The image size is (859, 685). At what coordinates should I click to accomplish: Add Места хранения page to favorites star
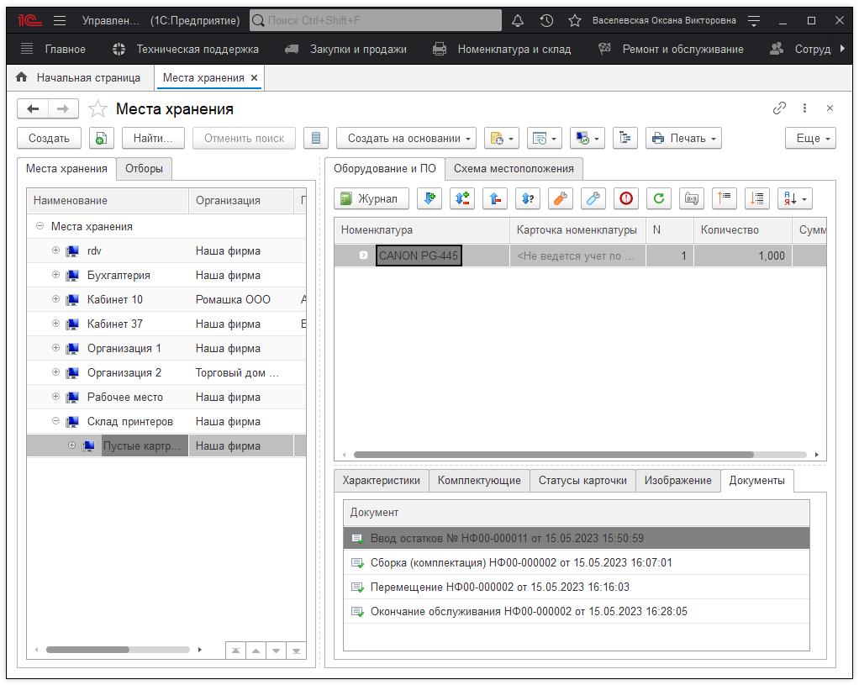pyautogui.click(x=97, y=109)
